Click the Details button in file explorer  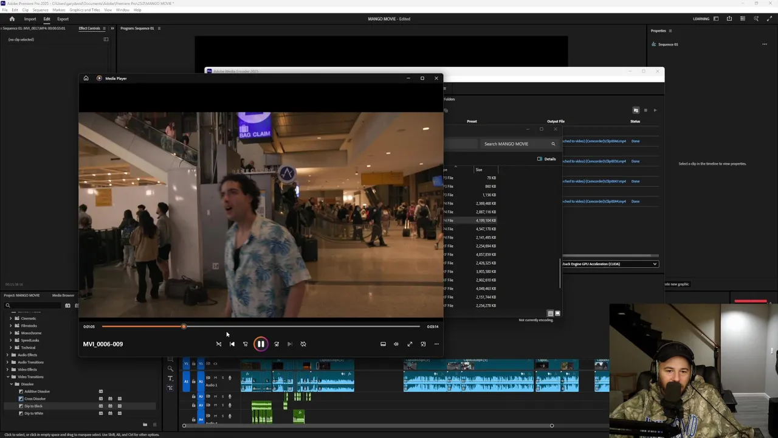(x=546, y=159)
